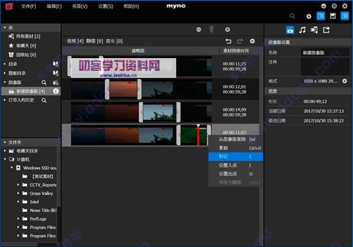Expand the 目录 tree arrow
The image size is (353, 247).
tap(4, 64)
